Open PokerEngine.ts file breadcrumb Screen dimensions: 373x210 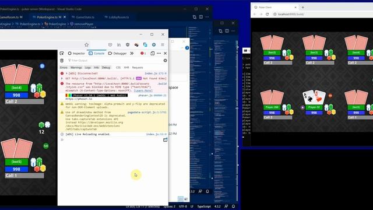[28, 24]
